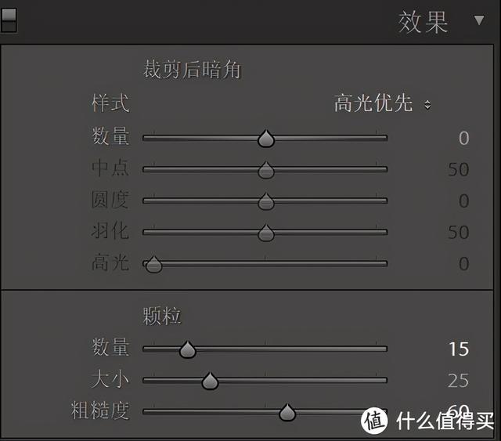
Task: Click the 羽化 slider handle
Action: point(266,233)
